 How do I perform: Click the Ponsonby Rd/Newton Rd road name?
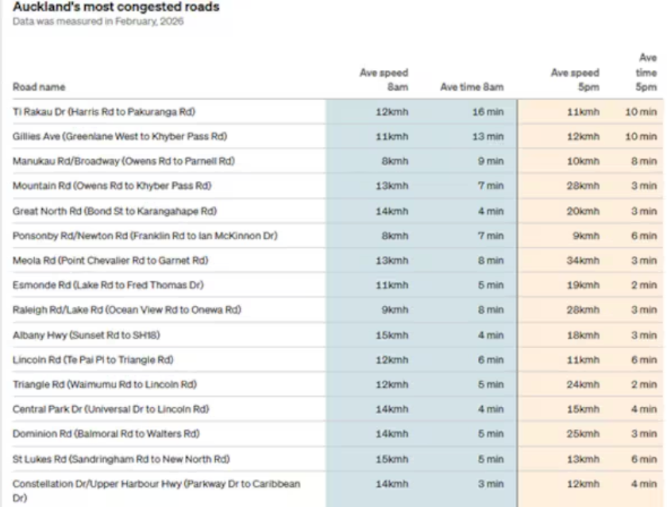pyautogui.click(x=145, y=236)
